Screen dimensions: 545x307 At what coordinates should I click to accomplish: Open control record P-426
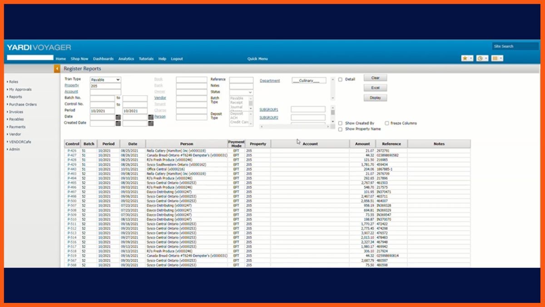72,151
